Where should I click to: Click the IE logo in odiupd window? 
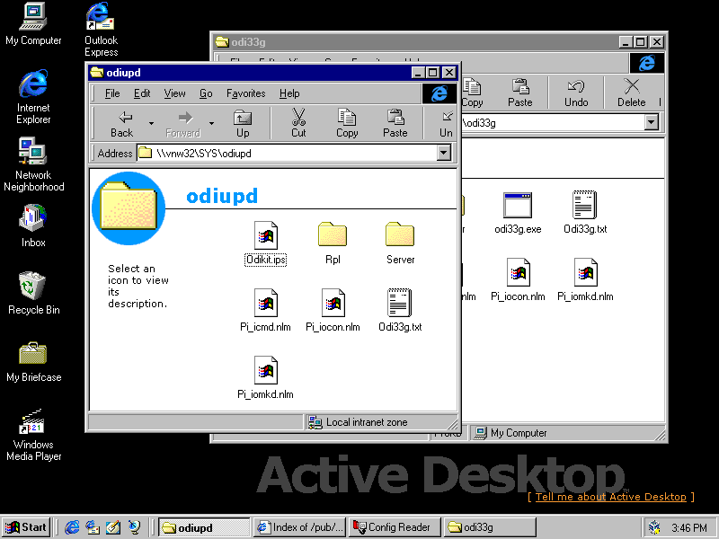pyautogui.click(x=439, y=93)
